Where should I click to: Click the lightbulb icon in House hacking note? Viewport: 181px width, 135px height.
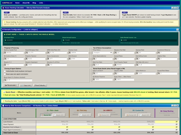click(5, 22)
